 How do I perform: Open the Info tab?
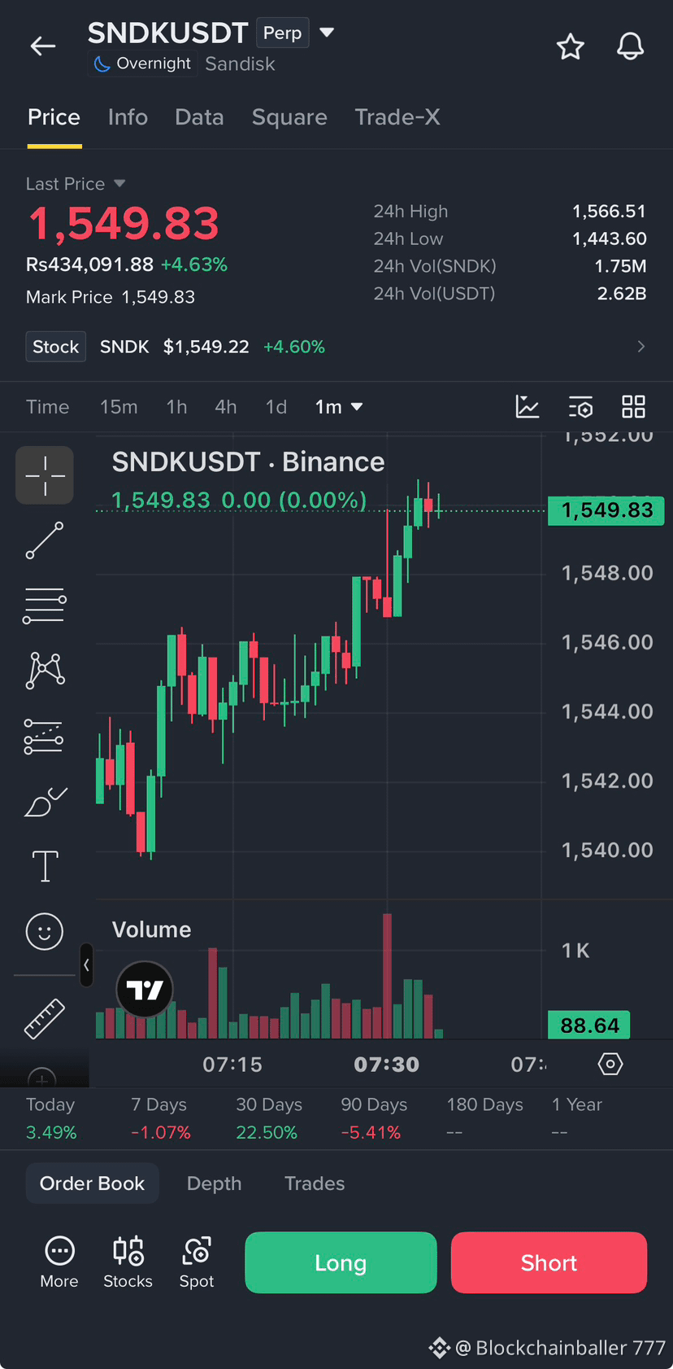[x=128, y=117]
